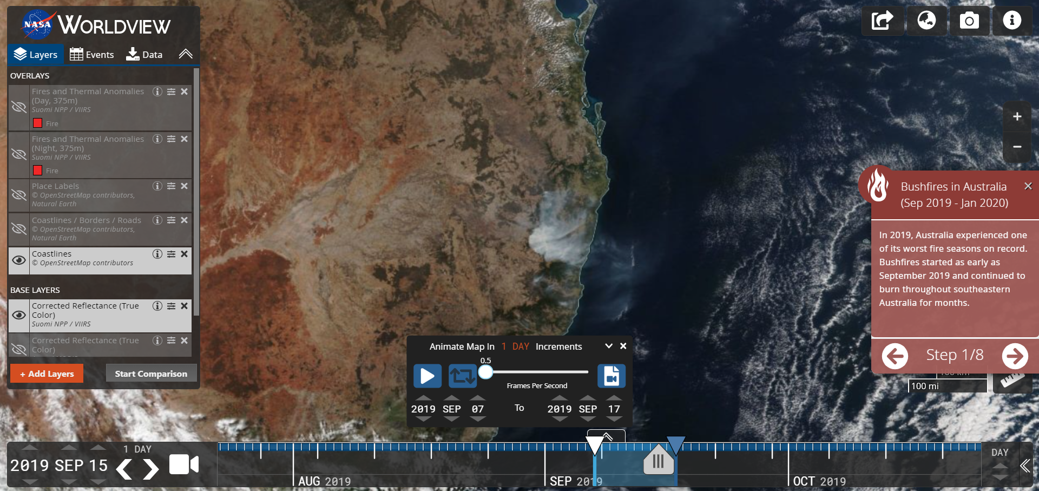1039x491 pixels.
Task: Remove Fires Night 375m layer
Action: pos(185,139)
